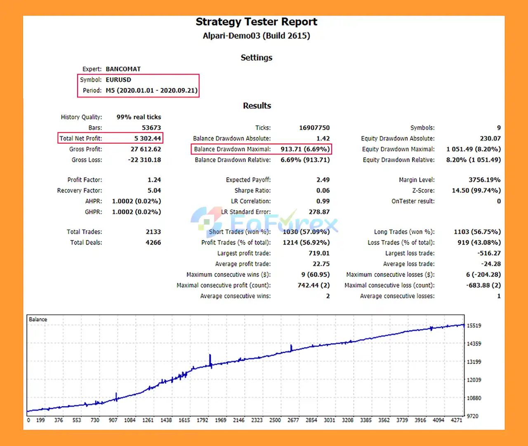Click the 2146 marker on chart x-axis

238,420
